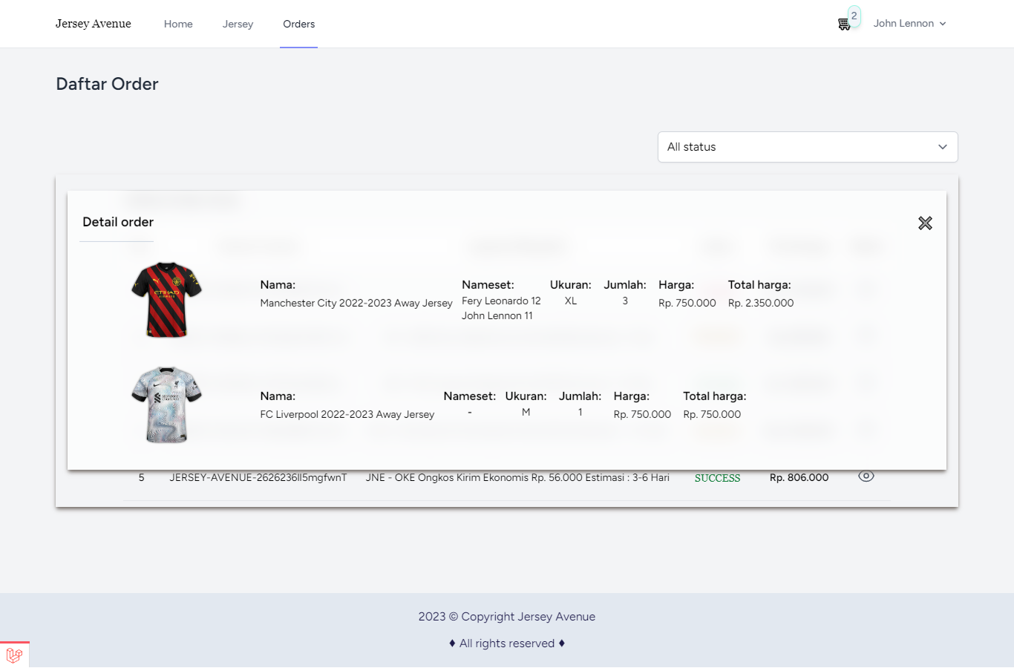Close the Detail order popup

coord(925,223)
